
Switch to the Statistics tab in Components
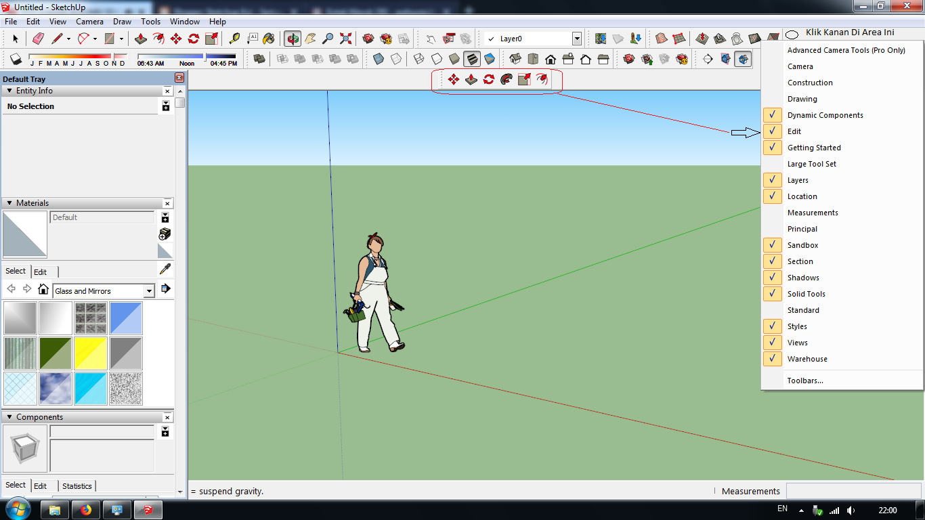click(77, 485)
